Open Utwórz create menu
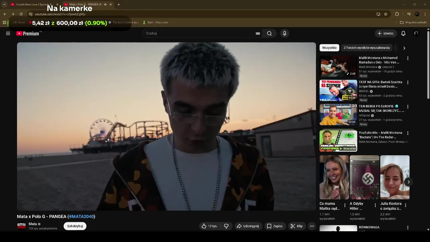Image resolution: width=430 pixels, height=242 pixels. 386,33
